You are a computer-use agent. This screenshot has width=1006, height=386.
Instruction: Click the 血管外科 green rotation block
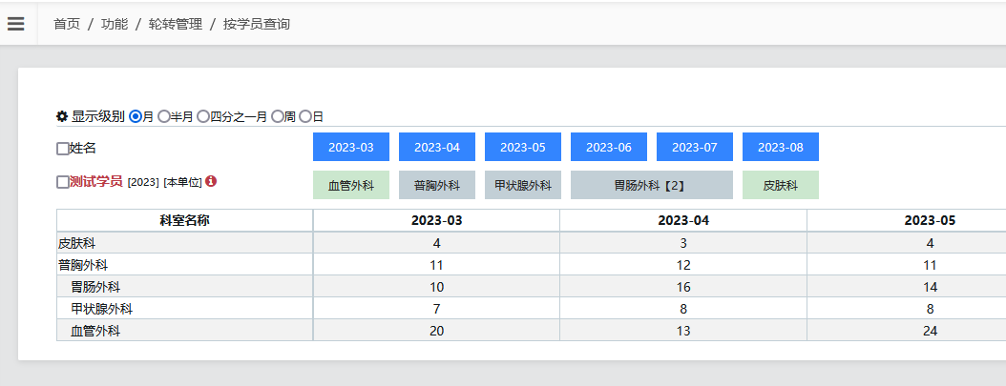[x=351, y=185]
